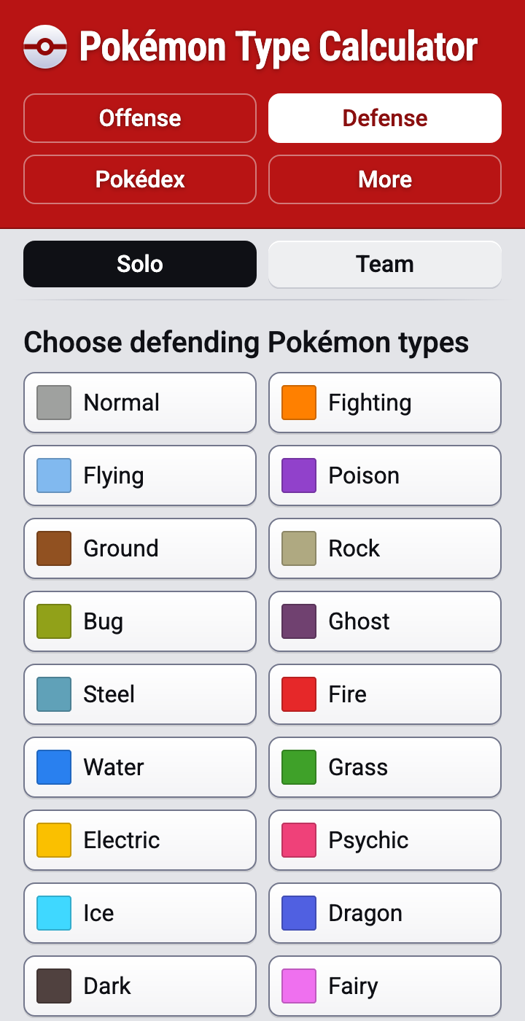Toggle the Normal type
The image size is (525, 1021).
click(x=140, y=403)
